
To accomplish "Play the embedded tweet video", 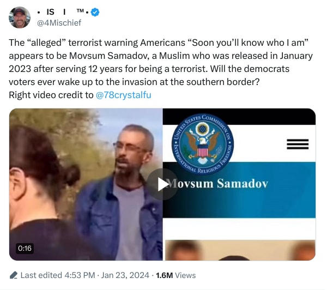I will 162,184.
